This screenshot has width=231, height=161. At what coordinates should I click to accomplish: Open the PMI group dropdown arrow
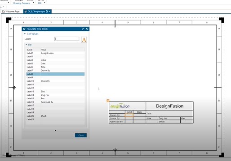pos(44,3)
